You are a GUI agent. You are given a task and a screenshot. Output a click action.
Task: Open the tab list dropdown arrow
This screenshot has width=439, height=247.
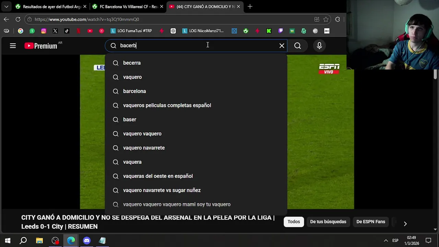pos(6,7)
